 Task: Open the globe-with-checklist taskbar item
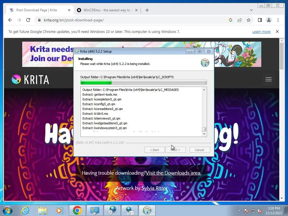129,210
